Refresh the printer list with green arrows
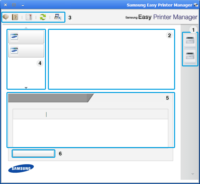Image resolution: width=200 pixels, height=184 pixels. 43,17
